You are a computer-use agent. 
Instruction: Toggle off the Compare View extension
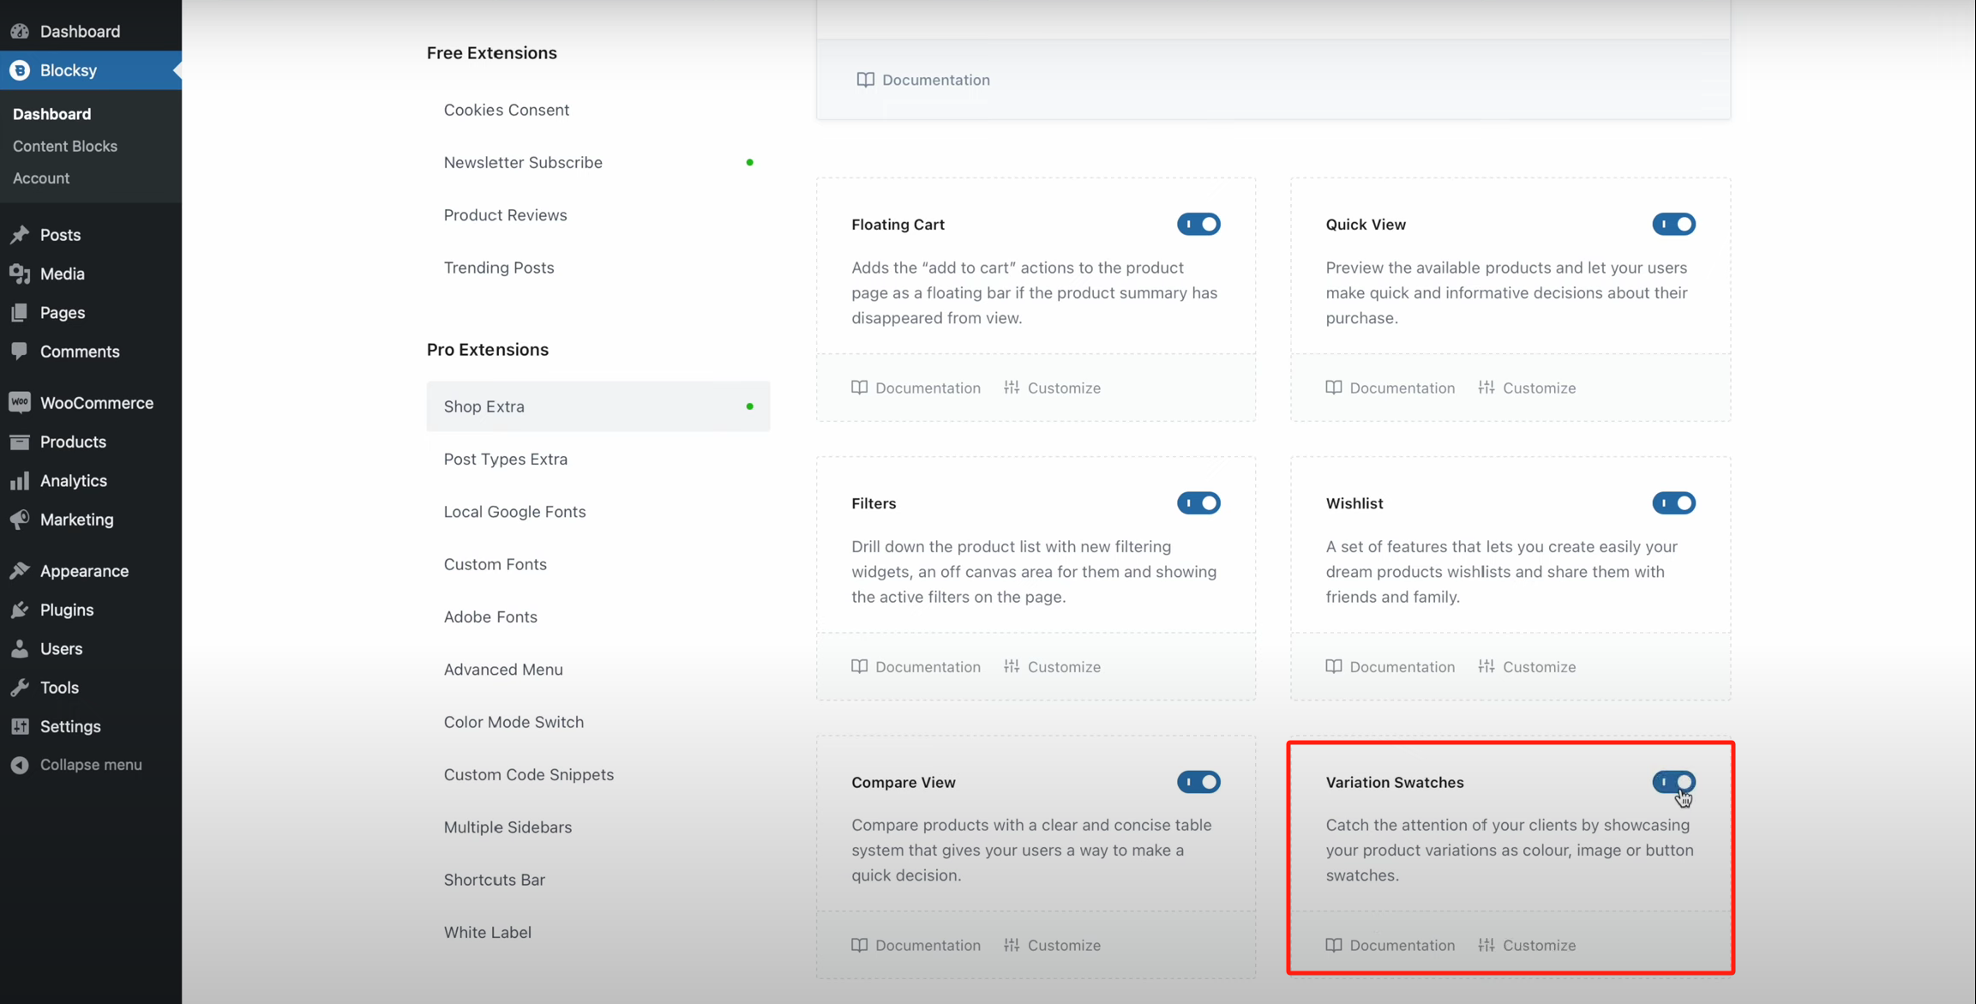tap(1198, 782)
